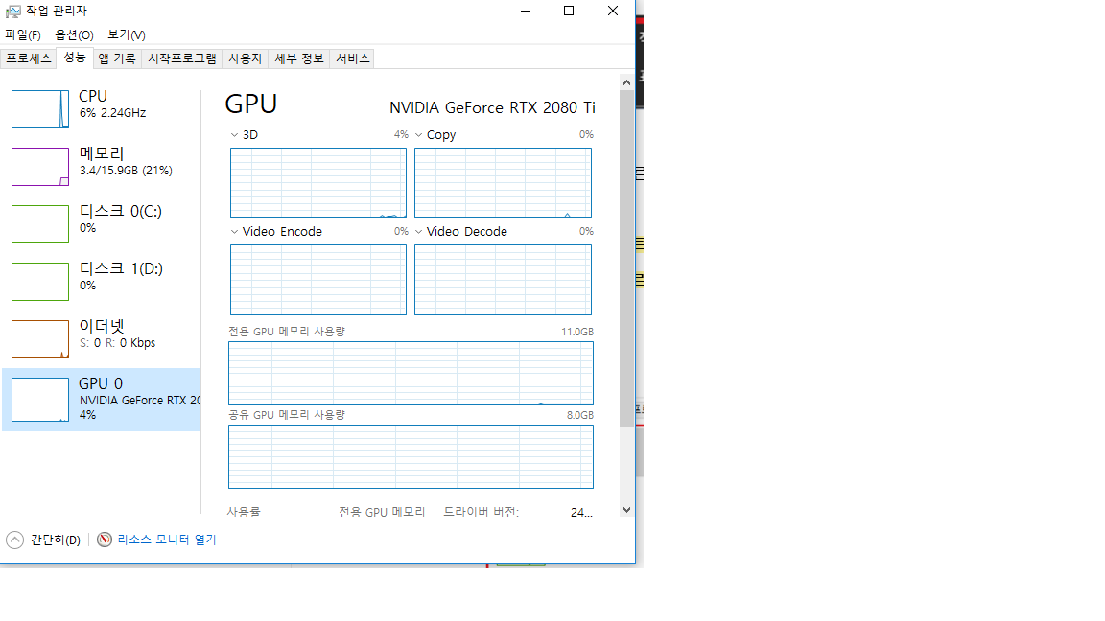Click the 간단히 collapse arrow icon
The height and width of the screenshot is (621, 1105).
(14, 540)
